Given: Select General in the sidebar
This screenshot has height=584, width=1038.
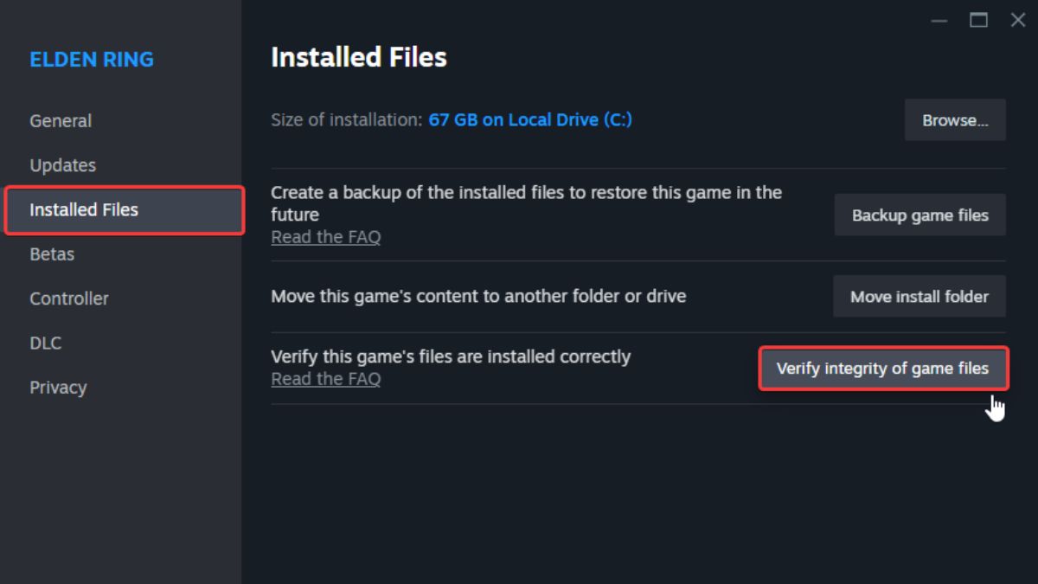Looking at the screenshot, I should pyautogui.click(x=61, y=120).
